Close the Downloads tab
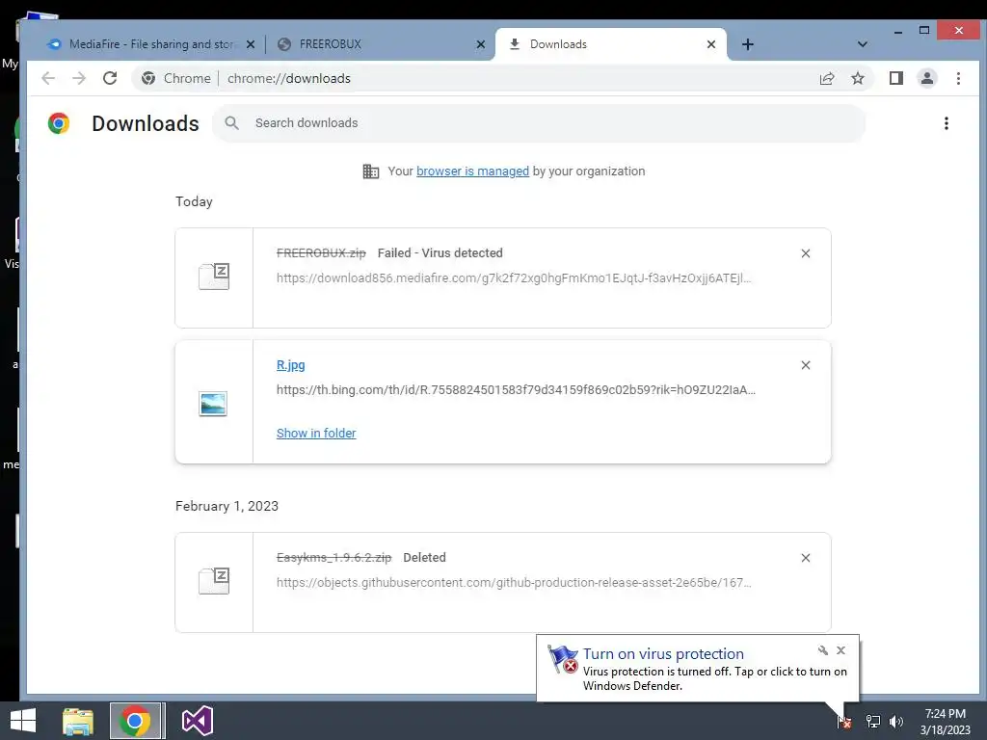The width and height of the screenshot is (987, 740). 711,44
